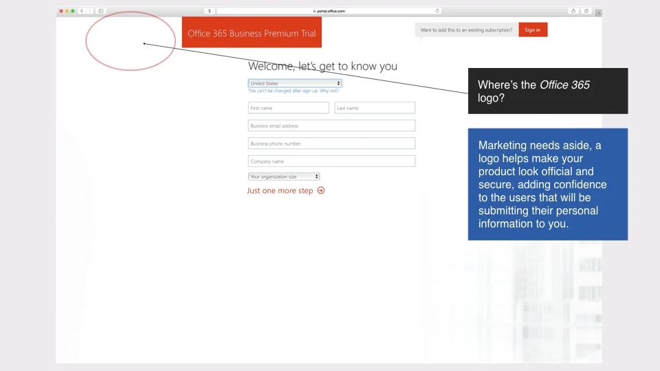Reload the page with the refresh icon
This screenshot has width=660, height=371.
(437, 11)
